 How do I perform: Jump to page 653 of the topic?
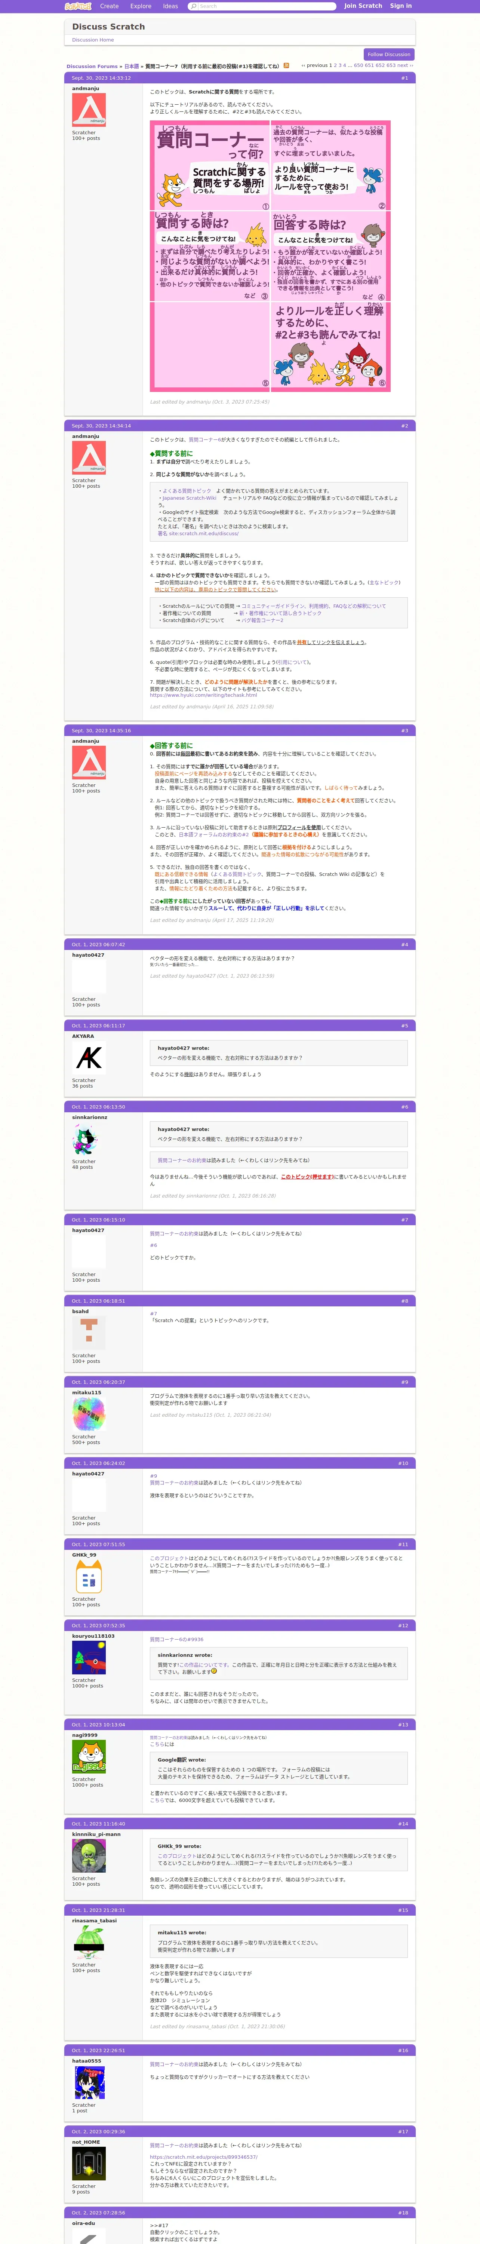[x=391, y=65]
